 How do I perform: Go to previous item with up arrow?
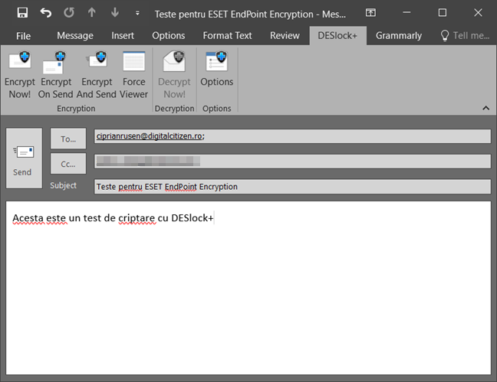92,13
